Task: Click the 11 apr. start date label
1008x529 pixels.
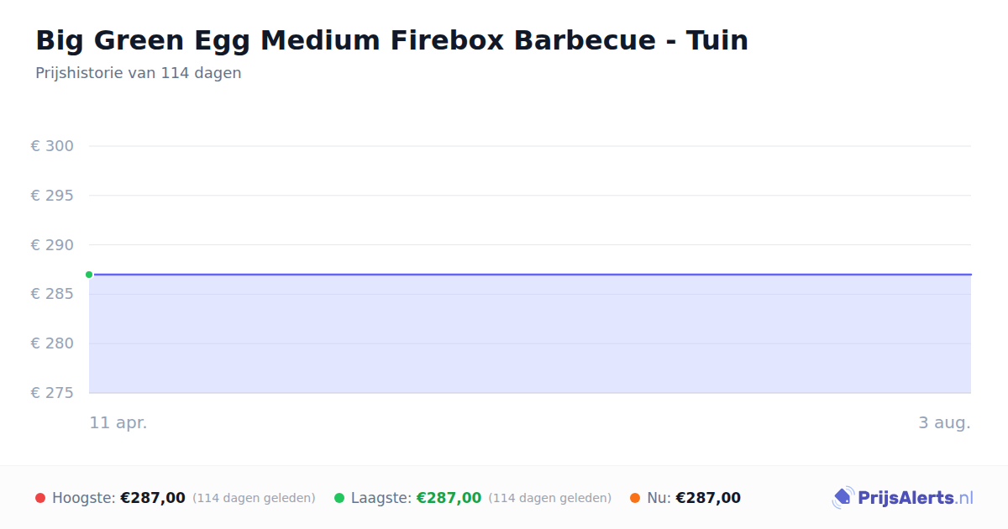Action: point(118,422)
